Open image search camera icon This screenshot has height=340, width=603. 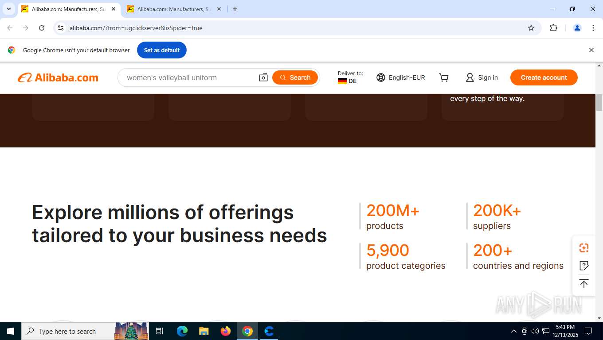[263, 77]
